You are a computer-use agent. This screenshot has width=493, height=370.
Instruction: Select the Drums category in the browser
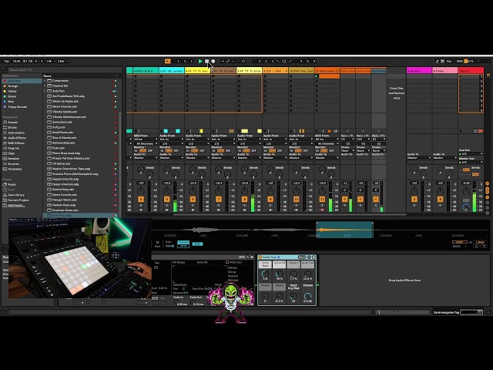click(12, 127)
